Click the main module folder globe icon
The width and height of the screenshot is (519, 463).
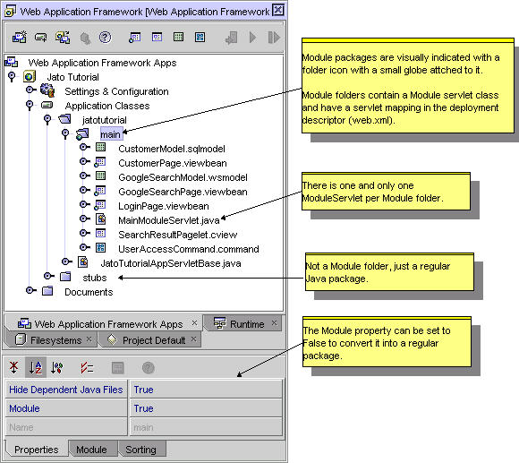[x=82, y=134]
